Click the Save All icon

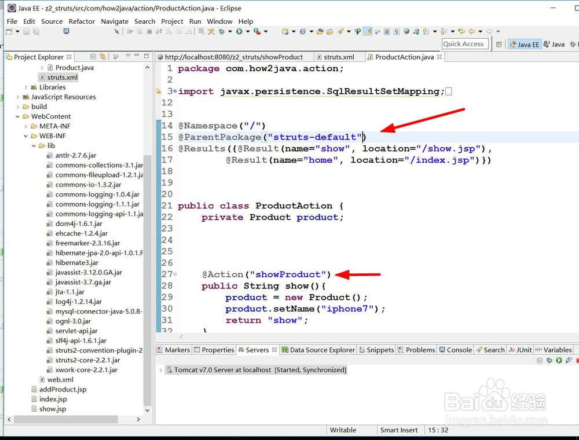coord(36,31)
